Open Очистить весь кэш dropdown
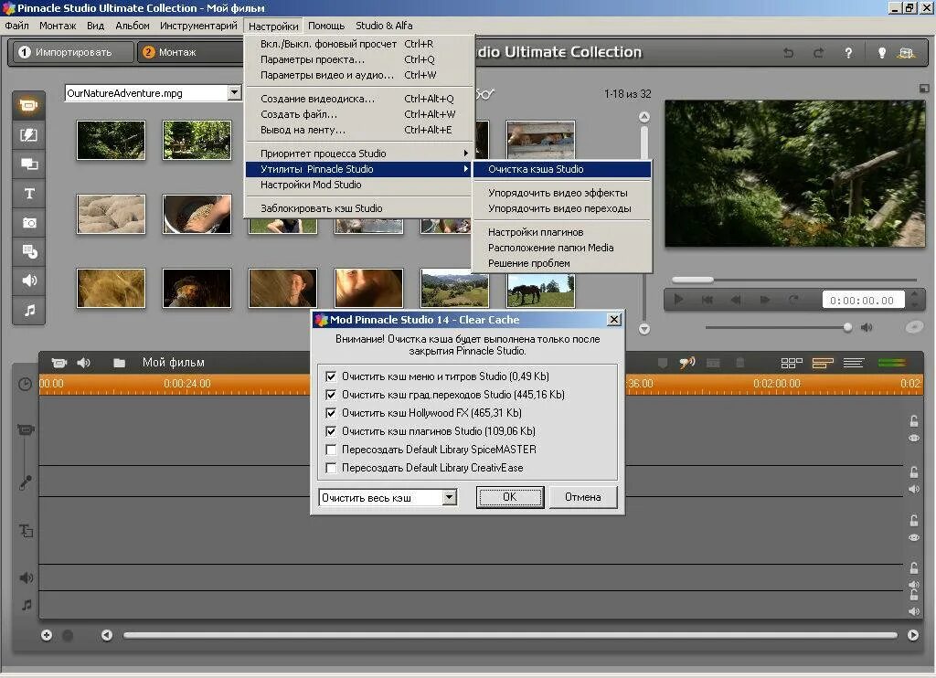 pos(450,497)
